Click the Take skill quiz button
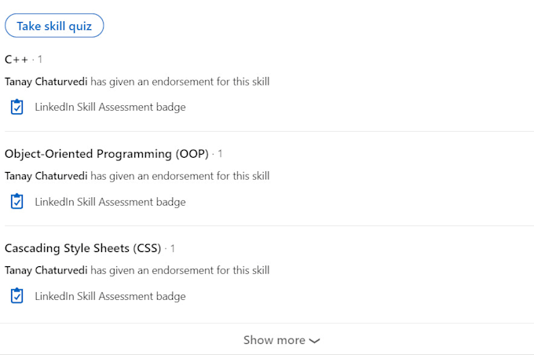Screen dimensions: 534x355 pyautogui.click(x=54, y=26)
